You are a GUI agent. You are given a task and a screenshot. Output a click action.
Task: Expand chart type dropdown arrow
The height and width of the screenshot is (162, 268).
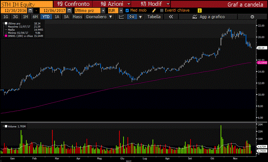[140, 17]
